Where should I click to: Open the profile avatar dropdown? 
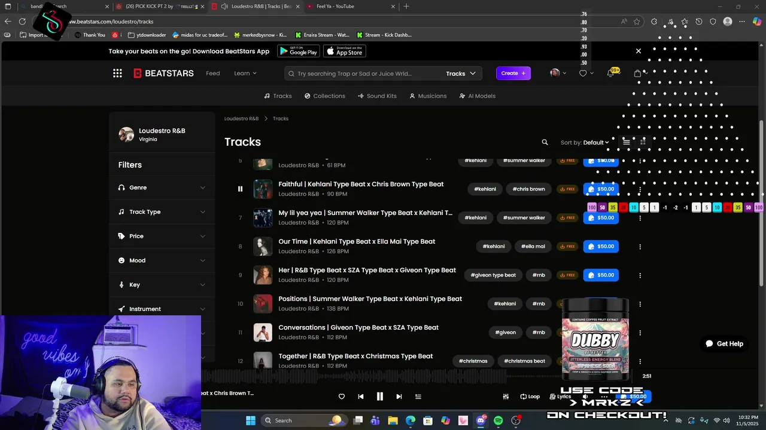tap(558, 73)
